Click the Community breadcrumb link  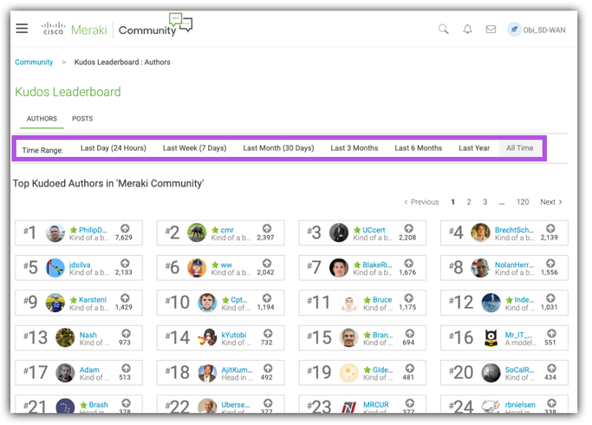pyautogui.click(x=34, y=62)
